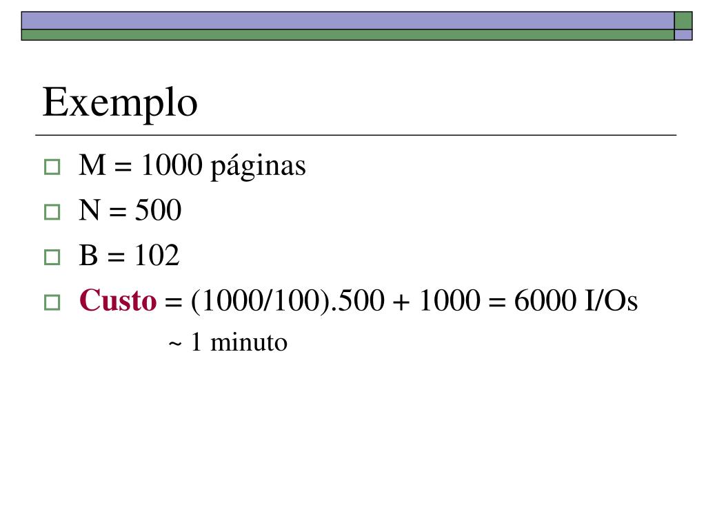
Task: Click the horizontal line beneath the title
Action: (x=356, y=135)
